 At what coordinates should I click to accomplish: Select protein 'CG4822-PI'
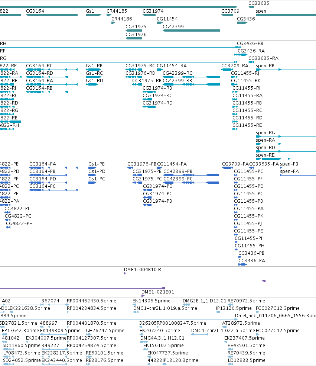pyautogui.click(x=17, y=209)
